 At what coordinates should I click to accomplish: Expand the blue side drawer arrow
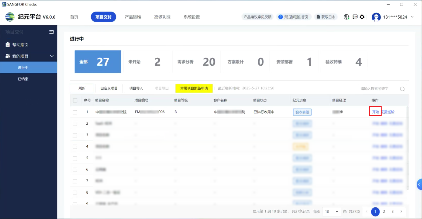419,185
